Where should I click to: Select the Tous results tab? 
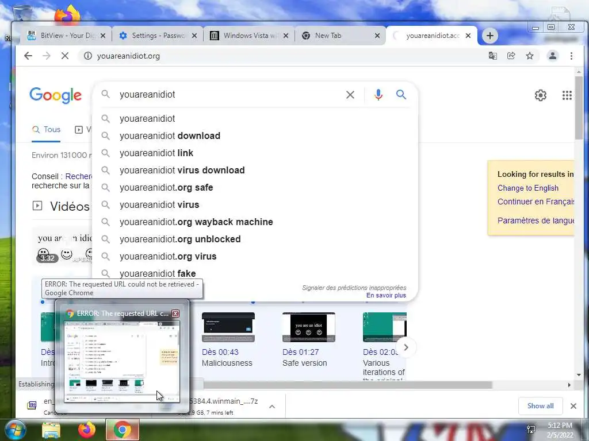point(46,130)
